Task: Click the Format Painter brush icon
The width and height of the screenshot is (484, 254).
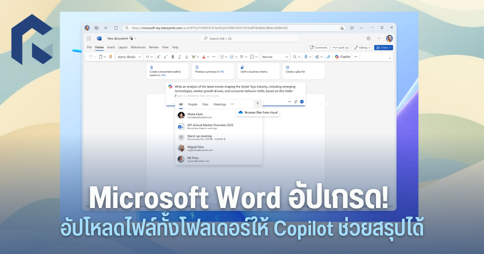Action: click(111, 57)
